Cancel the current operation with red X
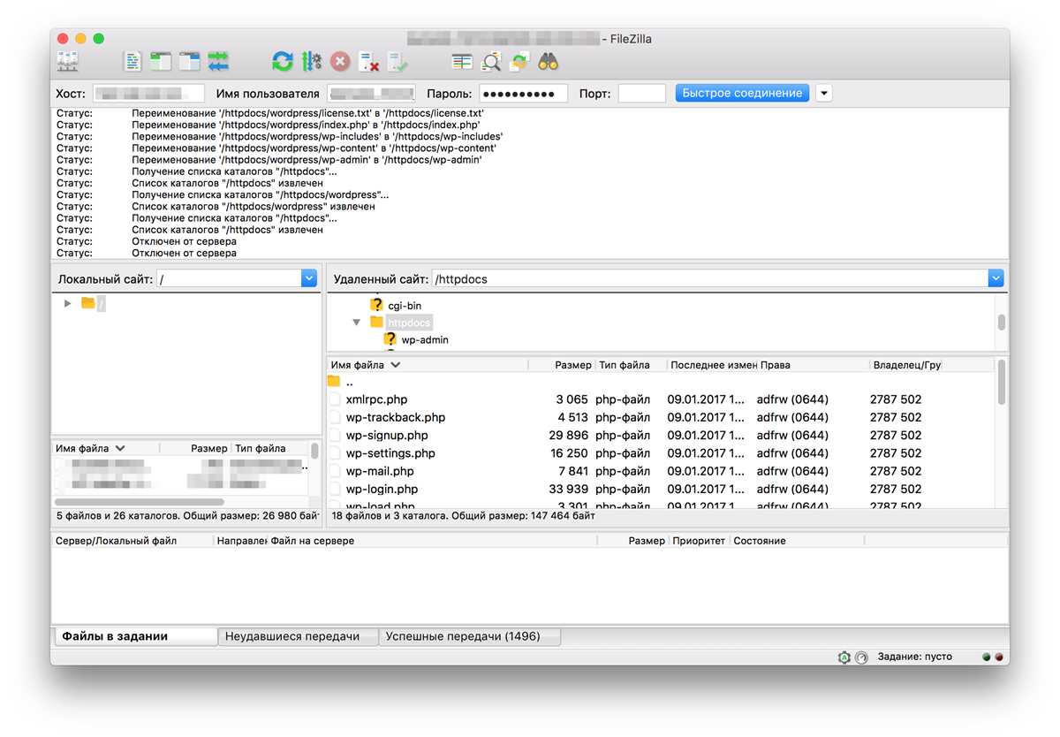 pyautogui.click(x=340, y=62)
